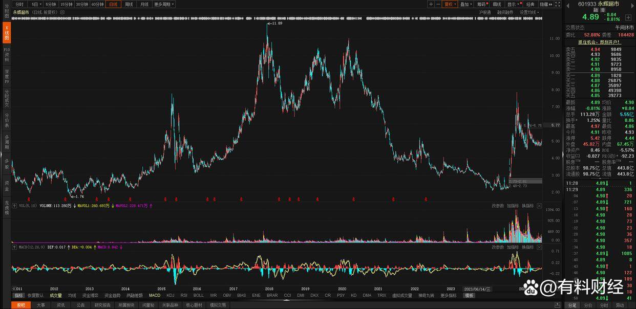Open chart settings gear next to 永辉超市 title
The width and height of the screenshot is (636, 309).
point(63,12)
